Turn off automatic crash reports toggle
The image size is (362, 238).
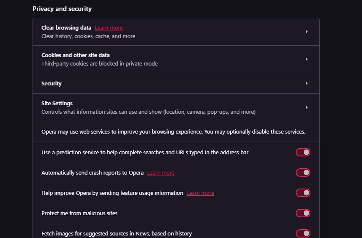coord(303,172)
